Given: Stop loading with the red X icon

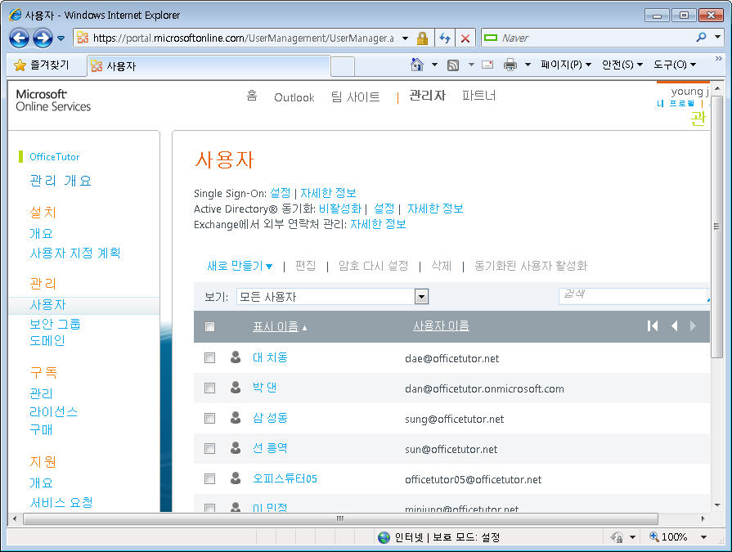Looking at the screenshot, I should [x=465, y=38].
